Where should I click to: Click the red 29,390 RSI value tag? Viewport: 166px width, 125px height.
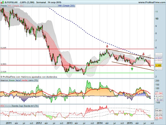click(x=159, y=118)
